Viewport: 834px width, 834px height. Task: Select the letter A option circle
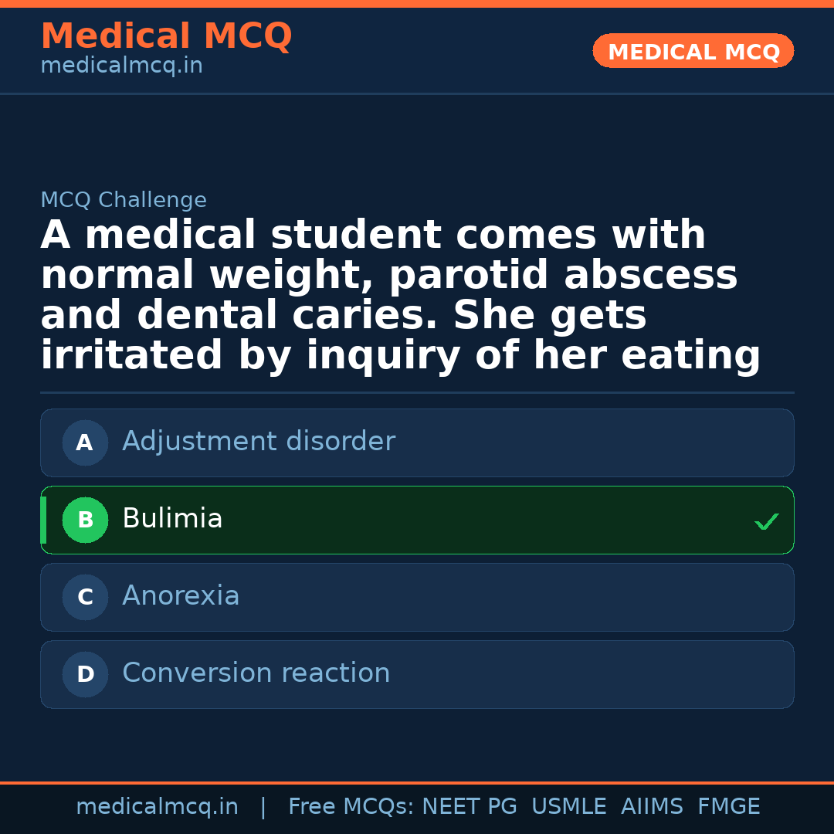click(x=85, y=443)
